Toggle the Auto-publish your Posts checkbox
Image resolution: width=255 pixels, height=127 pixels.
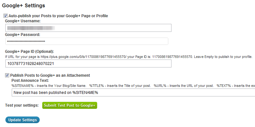click(x=6, y=16)
